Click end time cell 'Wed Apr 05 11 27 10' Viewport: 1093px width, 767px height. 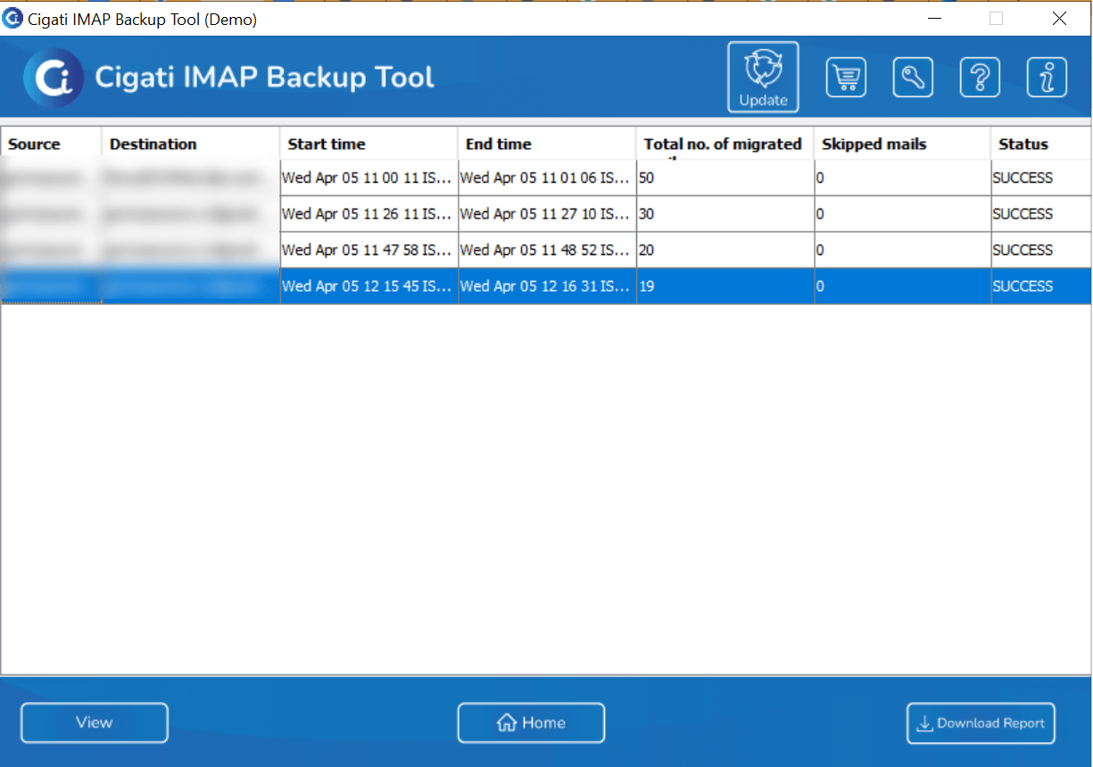pos(547,214)
